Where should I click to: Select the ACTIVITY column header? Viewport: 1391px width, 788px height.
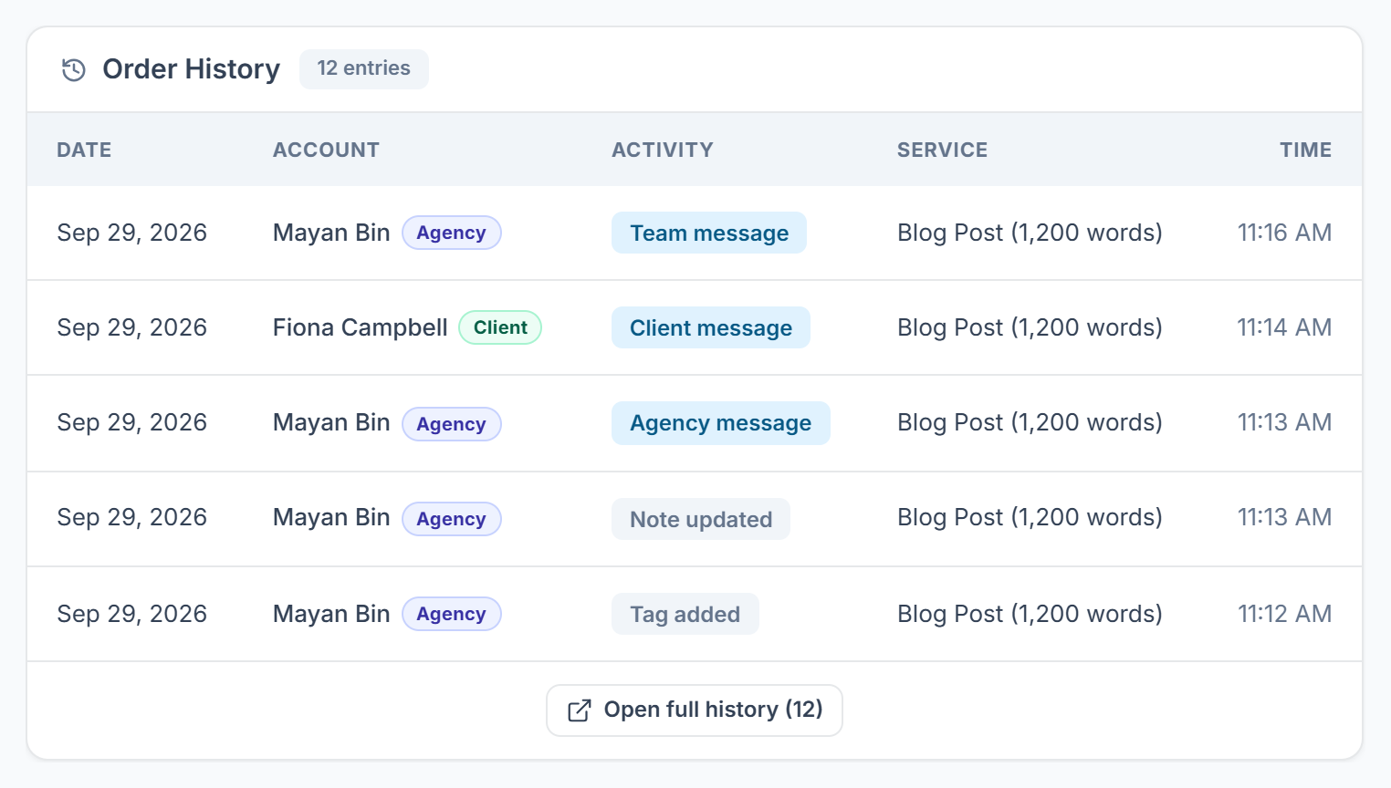[x=663, y=150]
